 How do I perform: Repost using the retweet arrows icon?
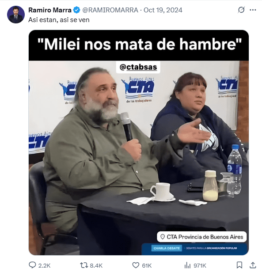pos(84,265)
